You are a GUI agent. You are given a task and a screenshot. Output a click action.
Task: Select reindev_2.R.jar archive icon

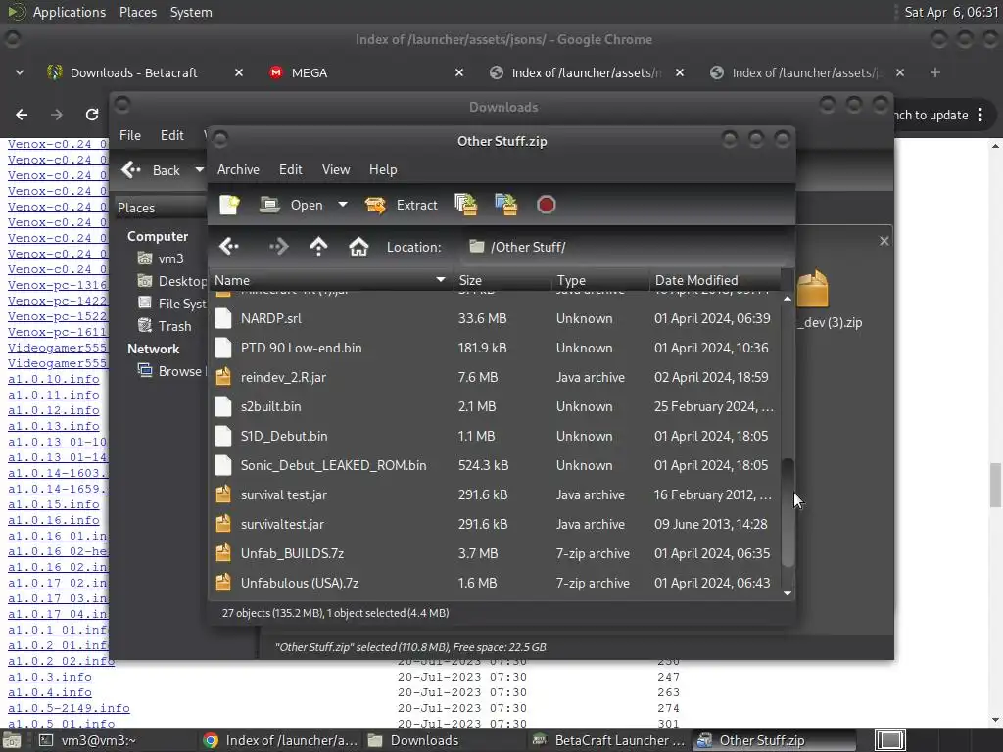coord(223,377)
